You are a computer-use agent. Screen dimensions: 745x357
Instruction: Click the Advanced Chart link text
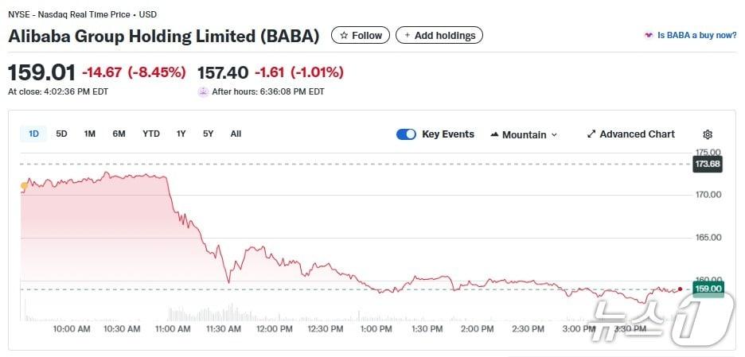click(x=637, y=134)
